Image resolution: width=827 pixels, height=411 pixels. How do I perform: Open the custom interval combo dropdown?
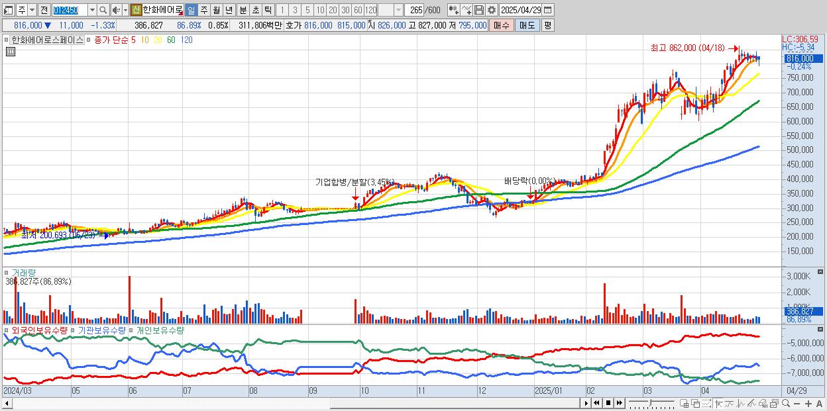[398, 10]
